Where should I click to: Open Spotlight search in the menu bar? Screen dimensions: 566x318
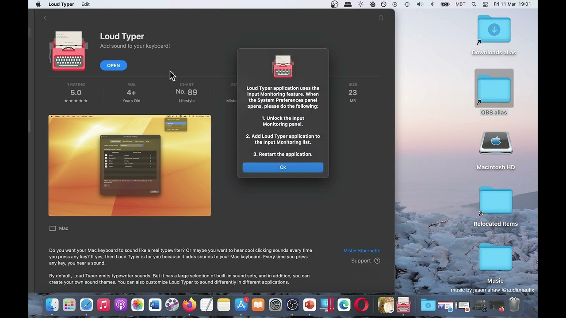[474, 4]
